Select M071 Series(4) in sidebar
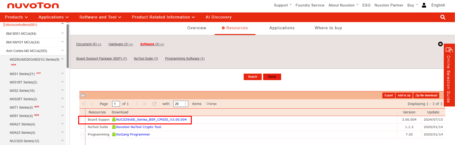This screenshot has height=145, width=455. coord(21,107)
